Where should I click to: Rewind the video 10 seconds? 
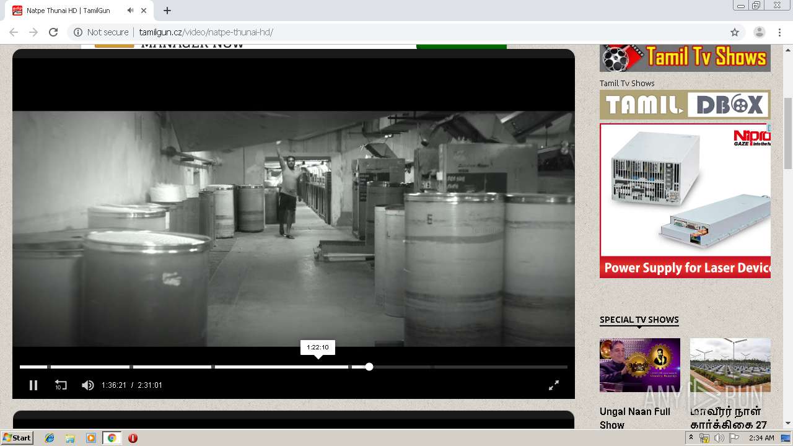tap(60, 385)
